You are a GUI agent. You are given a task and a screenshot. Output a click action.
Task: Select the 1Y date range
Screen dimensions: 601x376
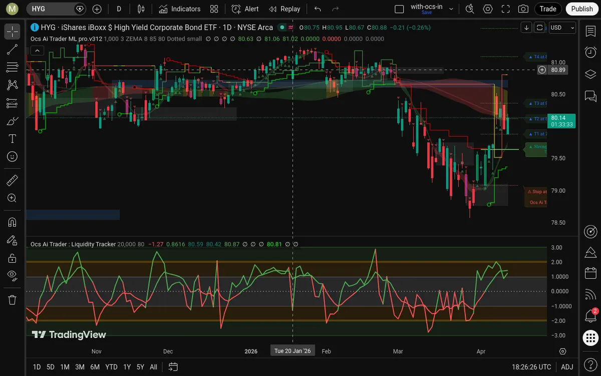pyautogui.click(x=127, y=367)
